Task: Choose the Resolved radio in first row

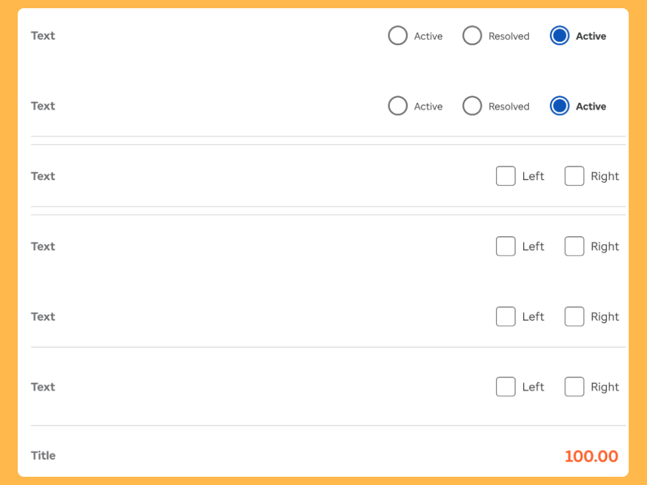Action: 472,36
